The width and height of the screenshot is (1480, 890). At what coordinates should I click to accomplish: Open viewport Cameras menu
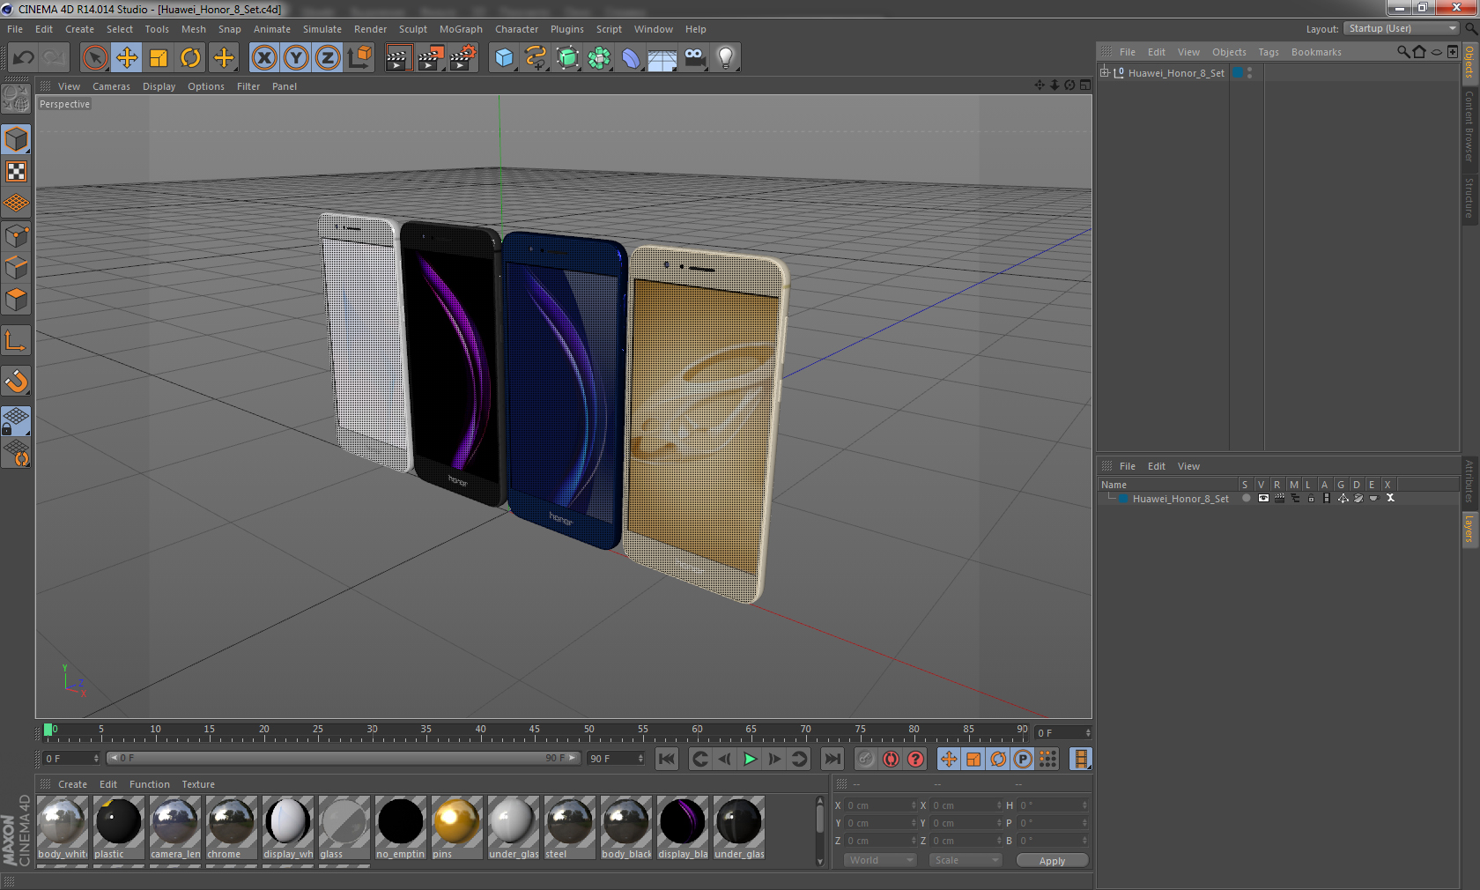pyautogui.click(x=111, y=86)
